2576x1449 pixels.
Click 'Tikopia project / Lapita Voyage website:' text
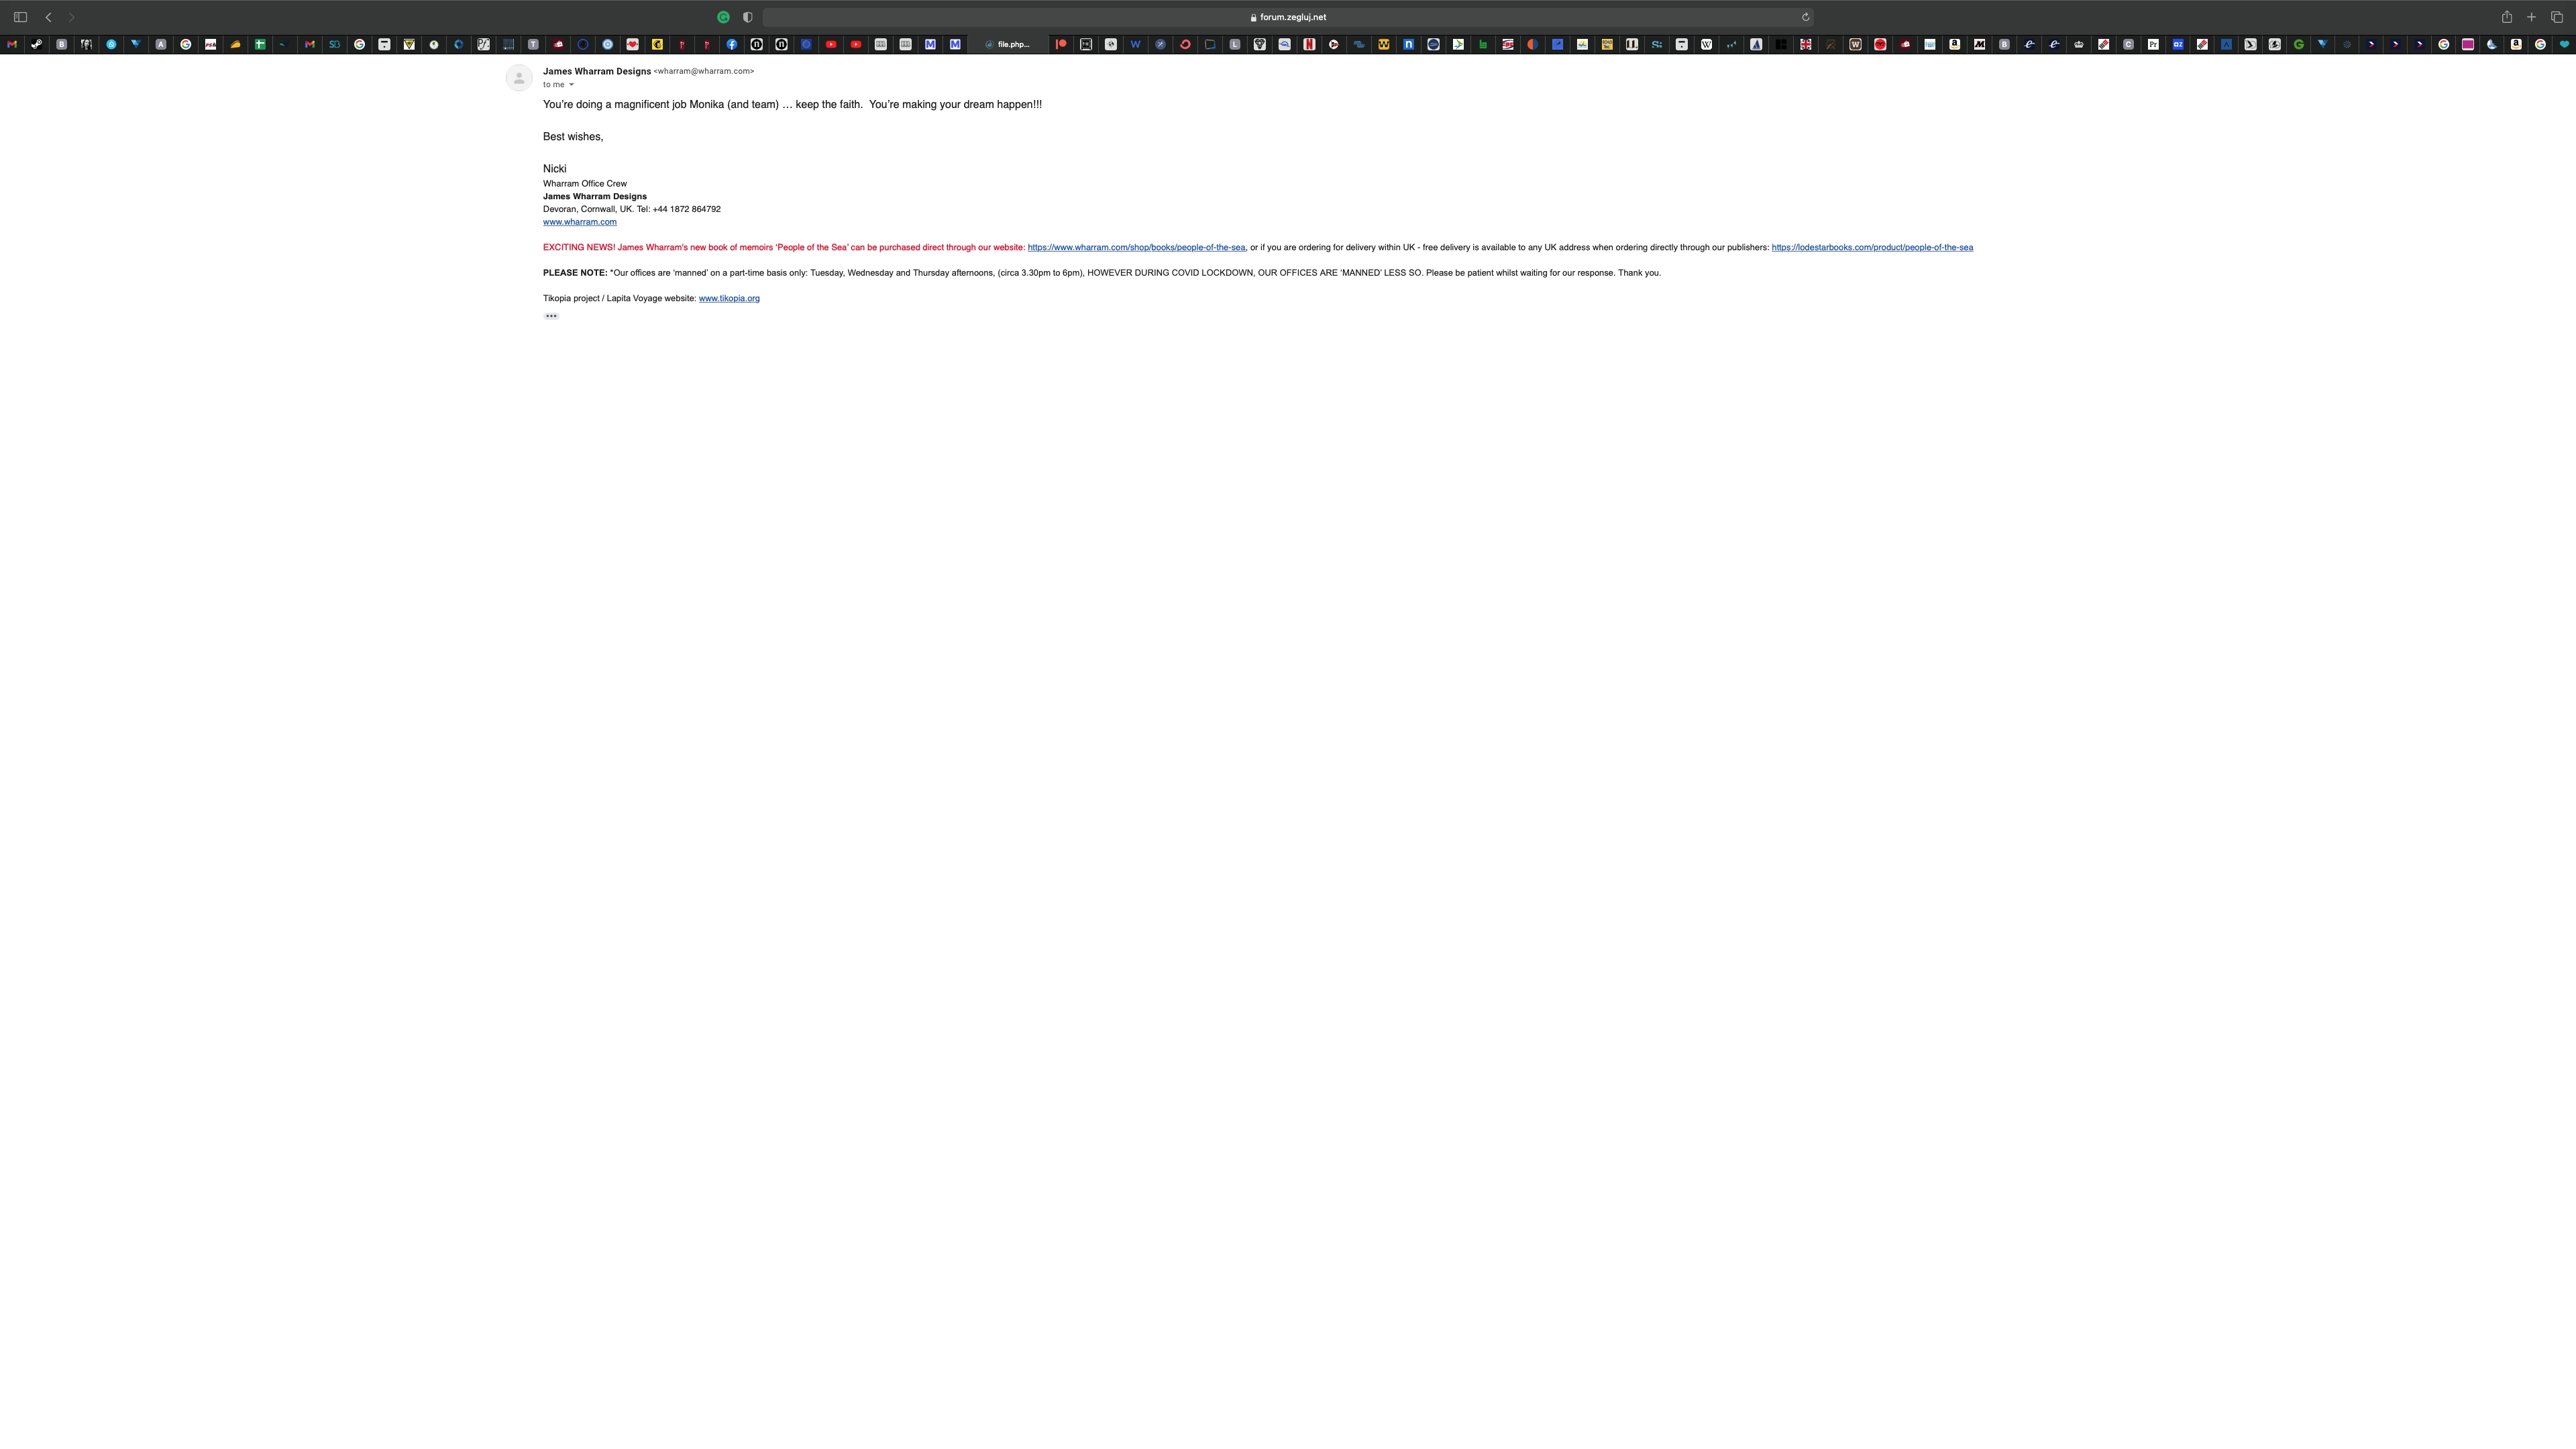coord(619,298)
